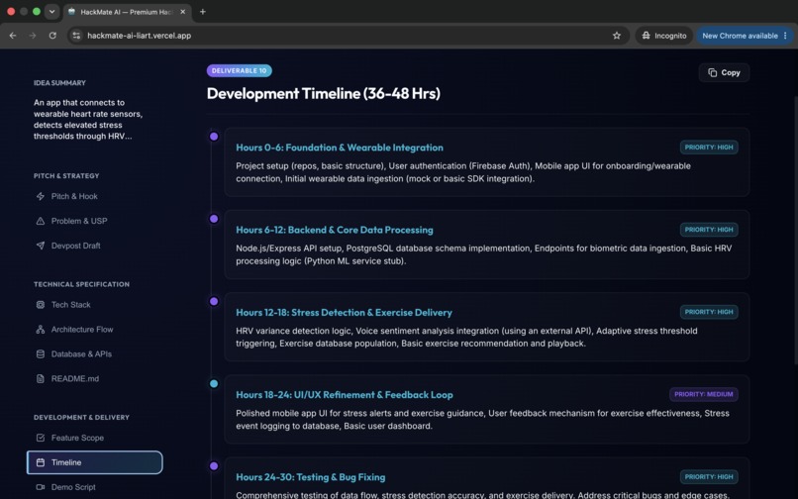The image size is (798, 499).
Task: Click the chip icon beside Tech Stack
Action: coord(41,305)
